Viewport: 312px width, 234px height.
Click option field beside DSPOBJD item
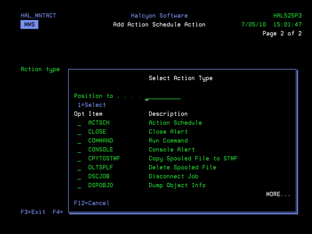point(79,186)
